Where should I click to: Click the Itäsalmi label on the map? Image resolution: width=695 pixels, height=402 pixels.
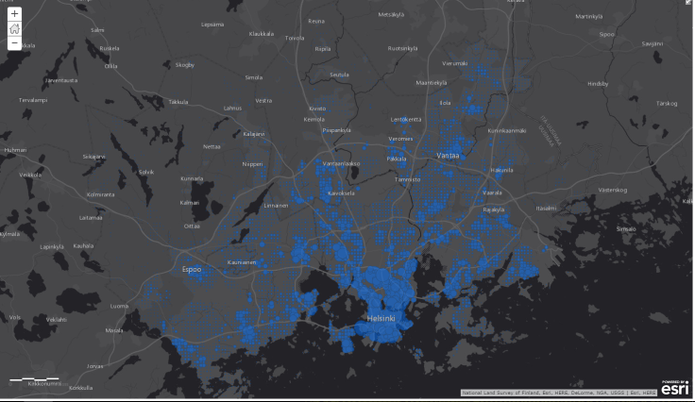pos(546,208)
